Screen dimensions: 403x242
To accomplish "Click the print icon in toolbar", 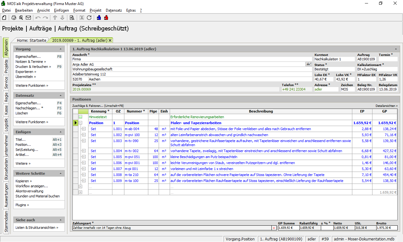I will 14,18.
